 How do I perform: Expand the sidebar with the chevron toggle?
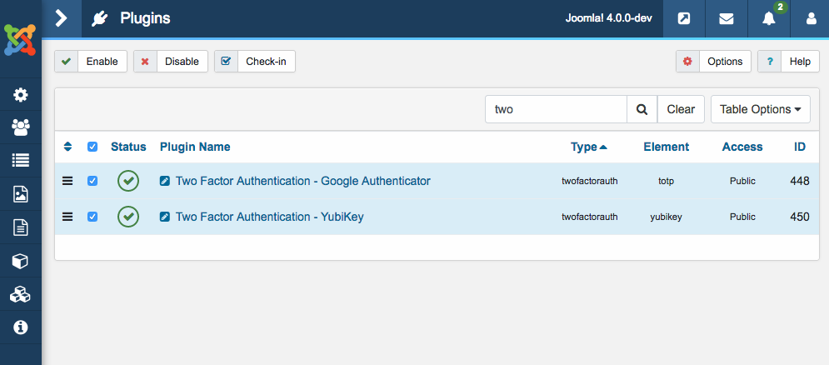click(62, 18)
